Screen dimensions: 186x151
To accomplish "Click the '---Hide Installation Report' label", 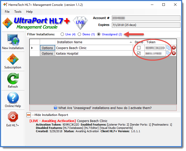I will click(x=50, y=115).
